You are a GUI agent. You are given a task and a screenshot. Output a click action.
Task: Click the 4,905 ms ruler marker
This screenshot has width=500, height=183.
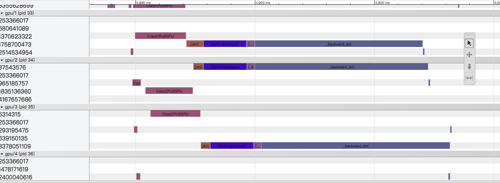tap(382, 3)
